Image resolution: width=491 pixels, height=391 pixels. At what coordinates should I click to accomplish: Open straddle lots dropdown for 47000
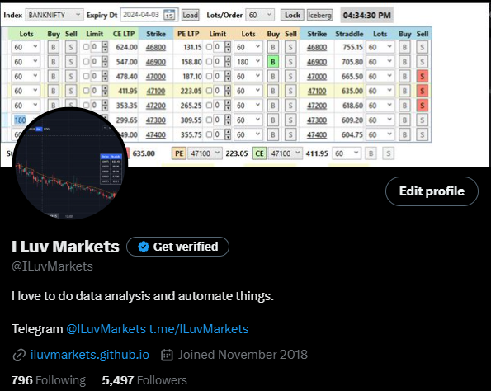point(380,77)
